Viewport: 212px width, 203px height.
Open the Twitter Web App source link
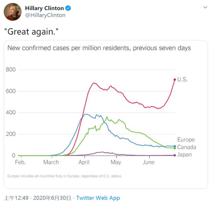point(98,198)
